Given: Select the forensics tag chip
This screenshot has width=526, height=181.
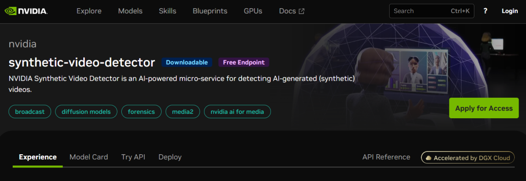Looking at the screenshot, I should pyautogui.click(x=141, y=111).
